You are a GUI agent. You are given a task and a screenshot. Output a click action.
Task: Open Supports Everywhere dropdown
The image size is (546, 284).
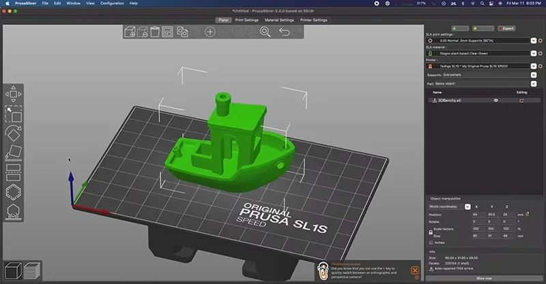coord(534,75)
